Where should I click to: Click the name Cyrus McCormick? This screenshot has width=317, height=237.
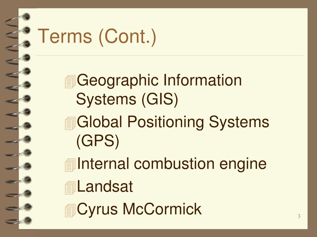tap(139, 210)
